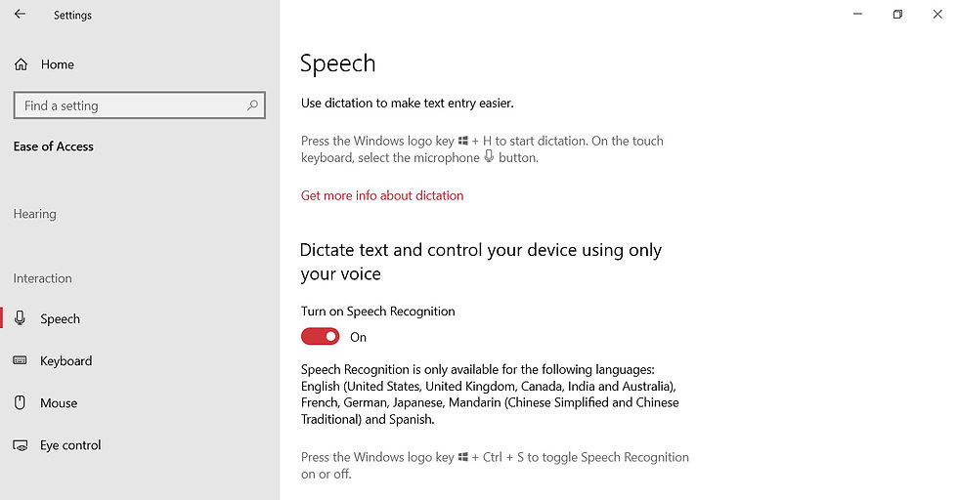Click the Settings window title text
Image resolution: width=958 pixels, height=500 pixels.
pyautogui.click(x=72, y=16)
